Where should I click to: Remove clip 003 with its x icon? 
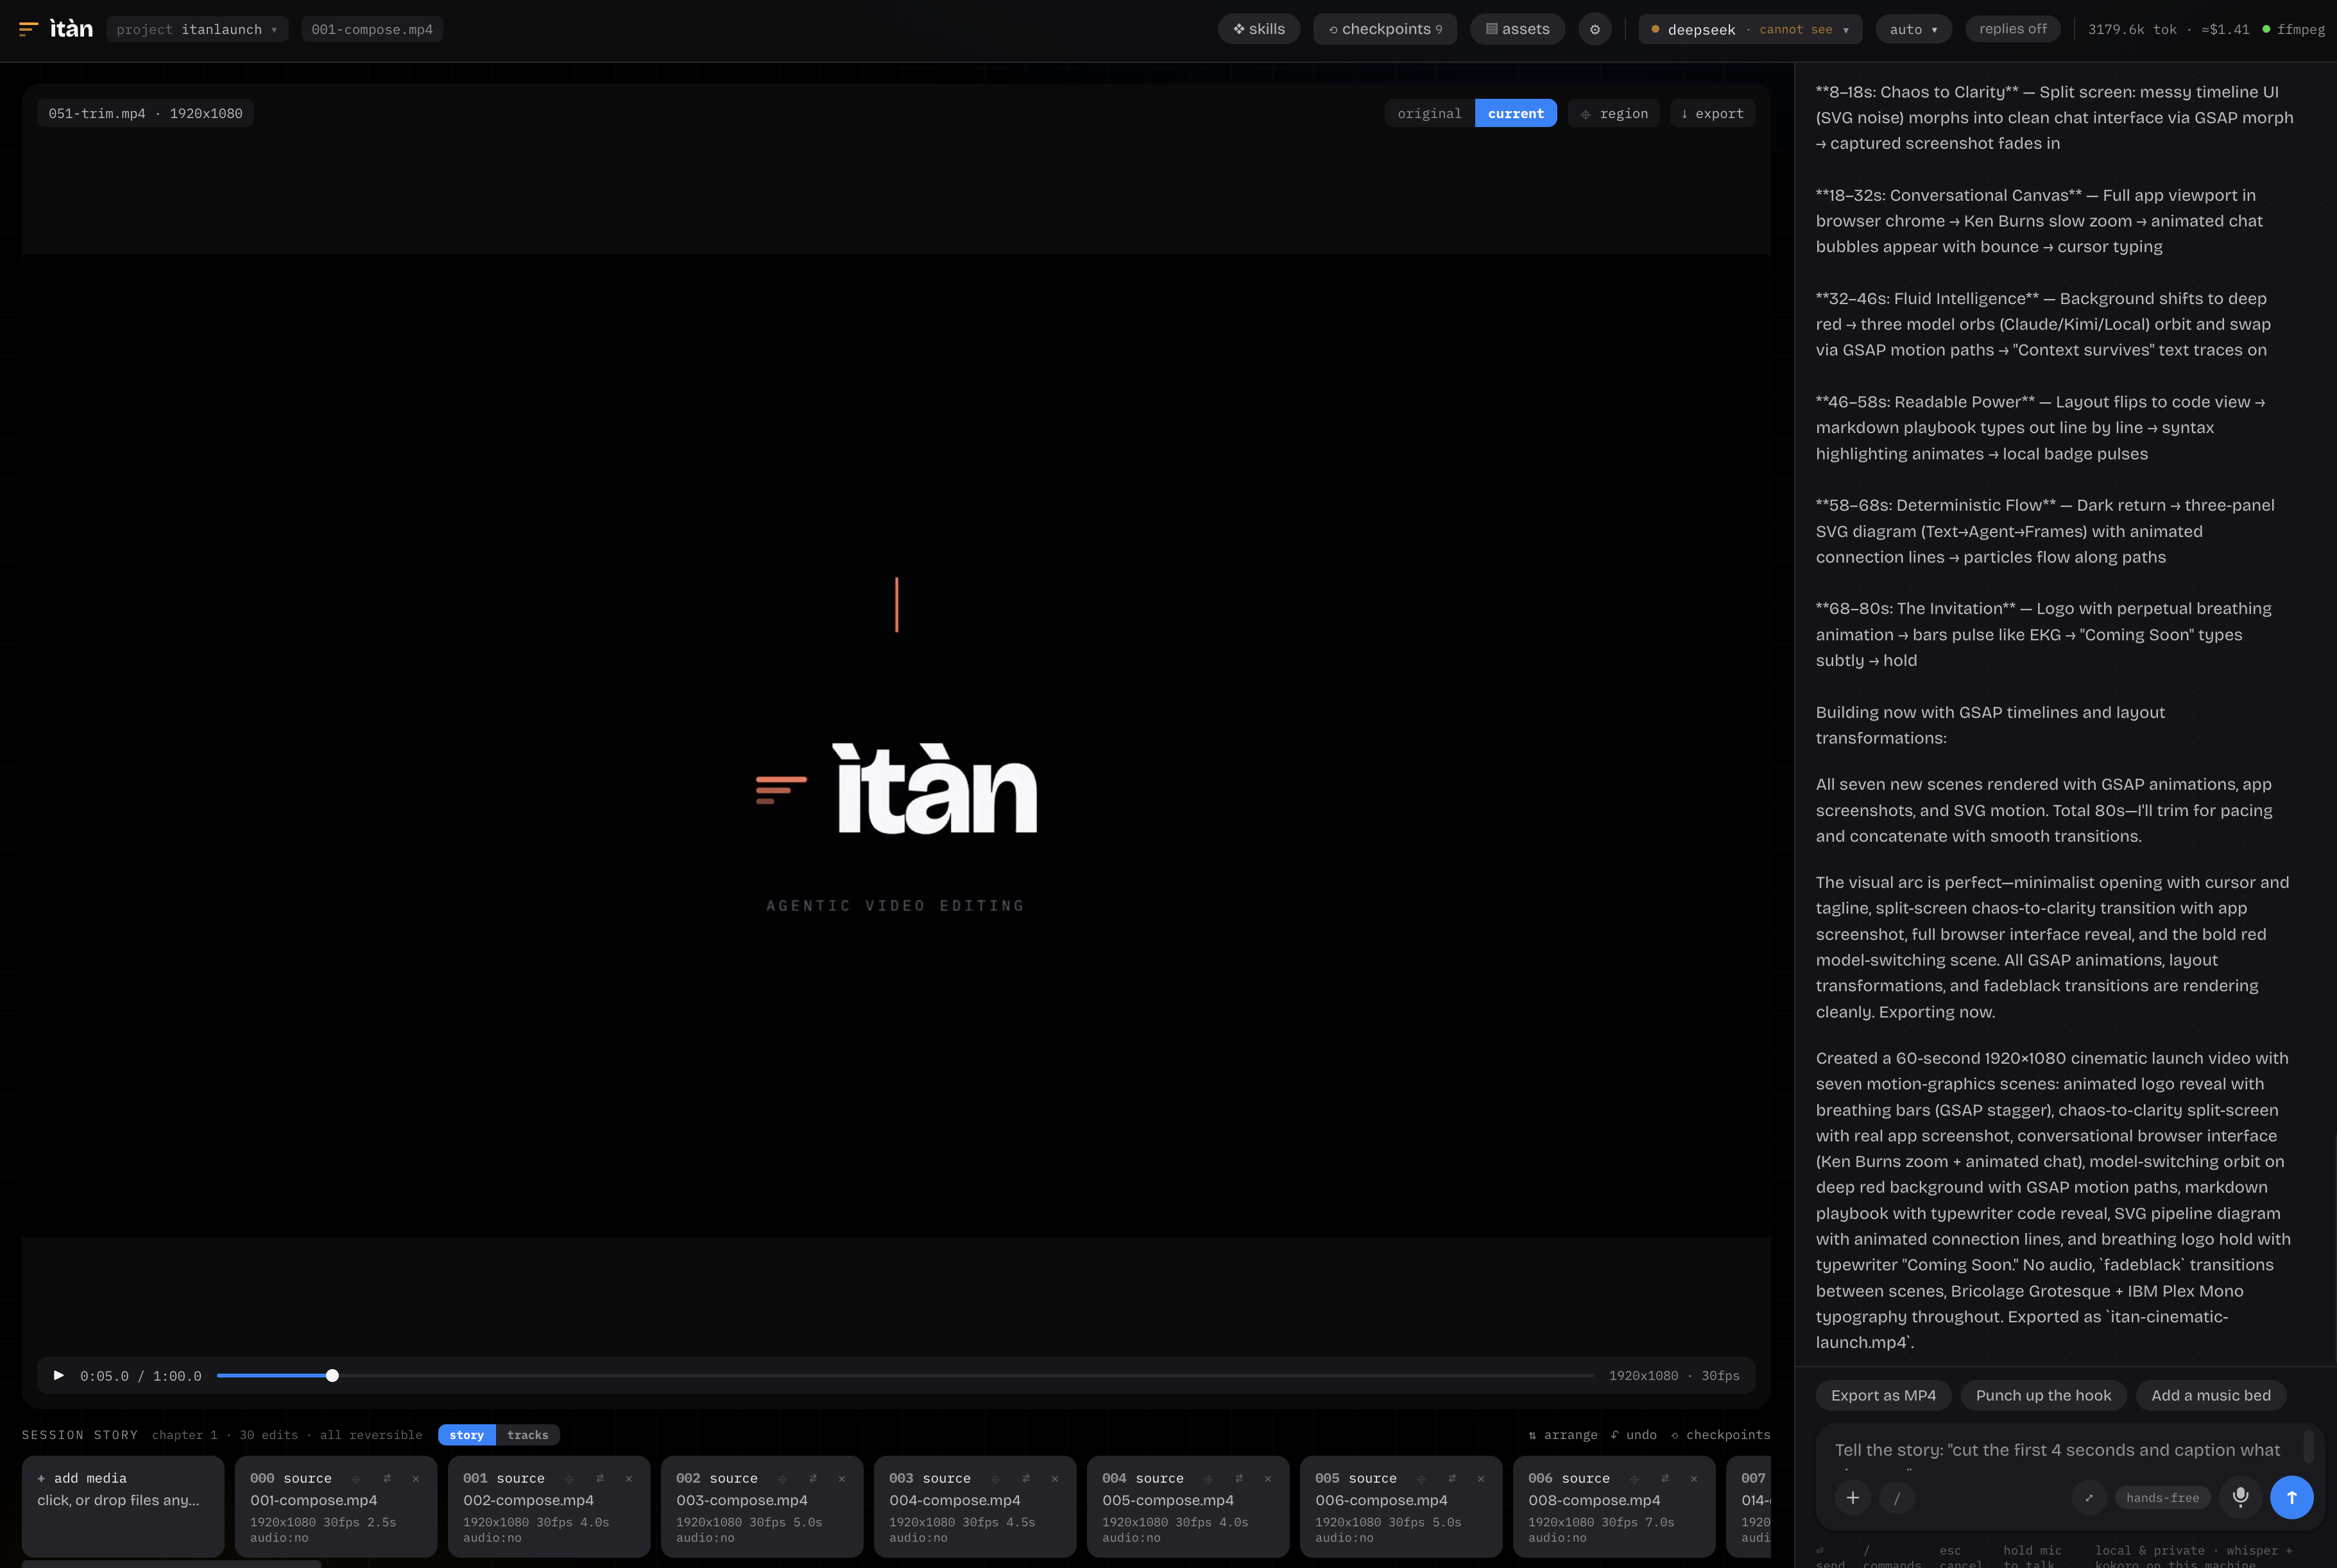[x=1055, y=1479]
